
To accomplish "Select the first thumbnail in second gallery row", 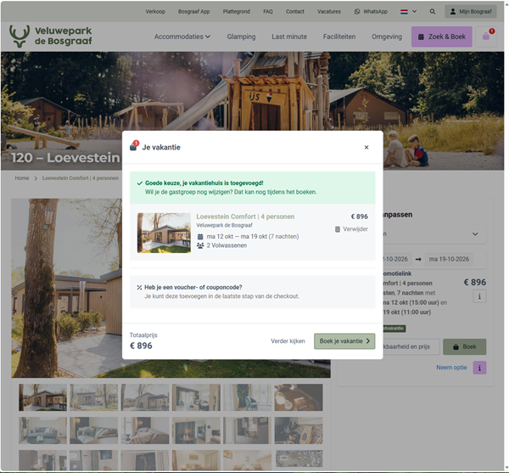I will 43,431.
